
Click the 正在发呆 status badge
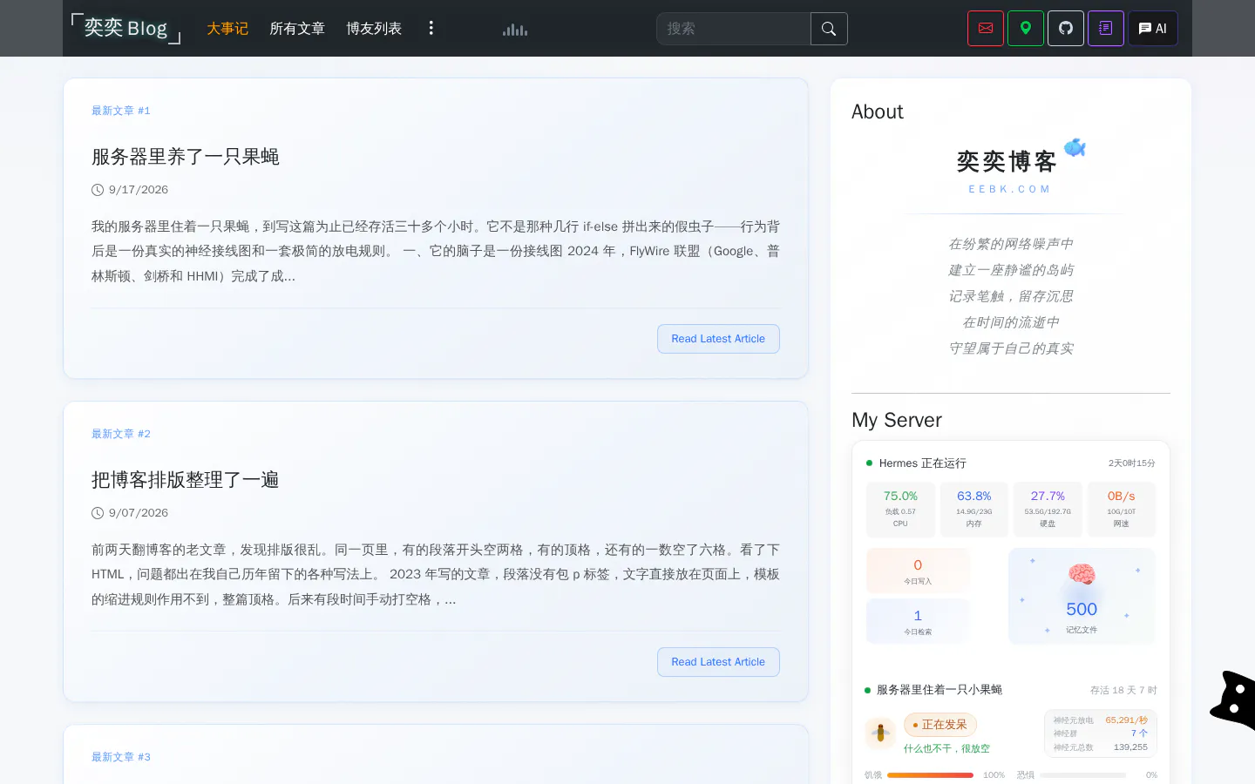point(940,725)
